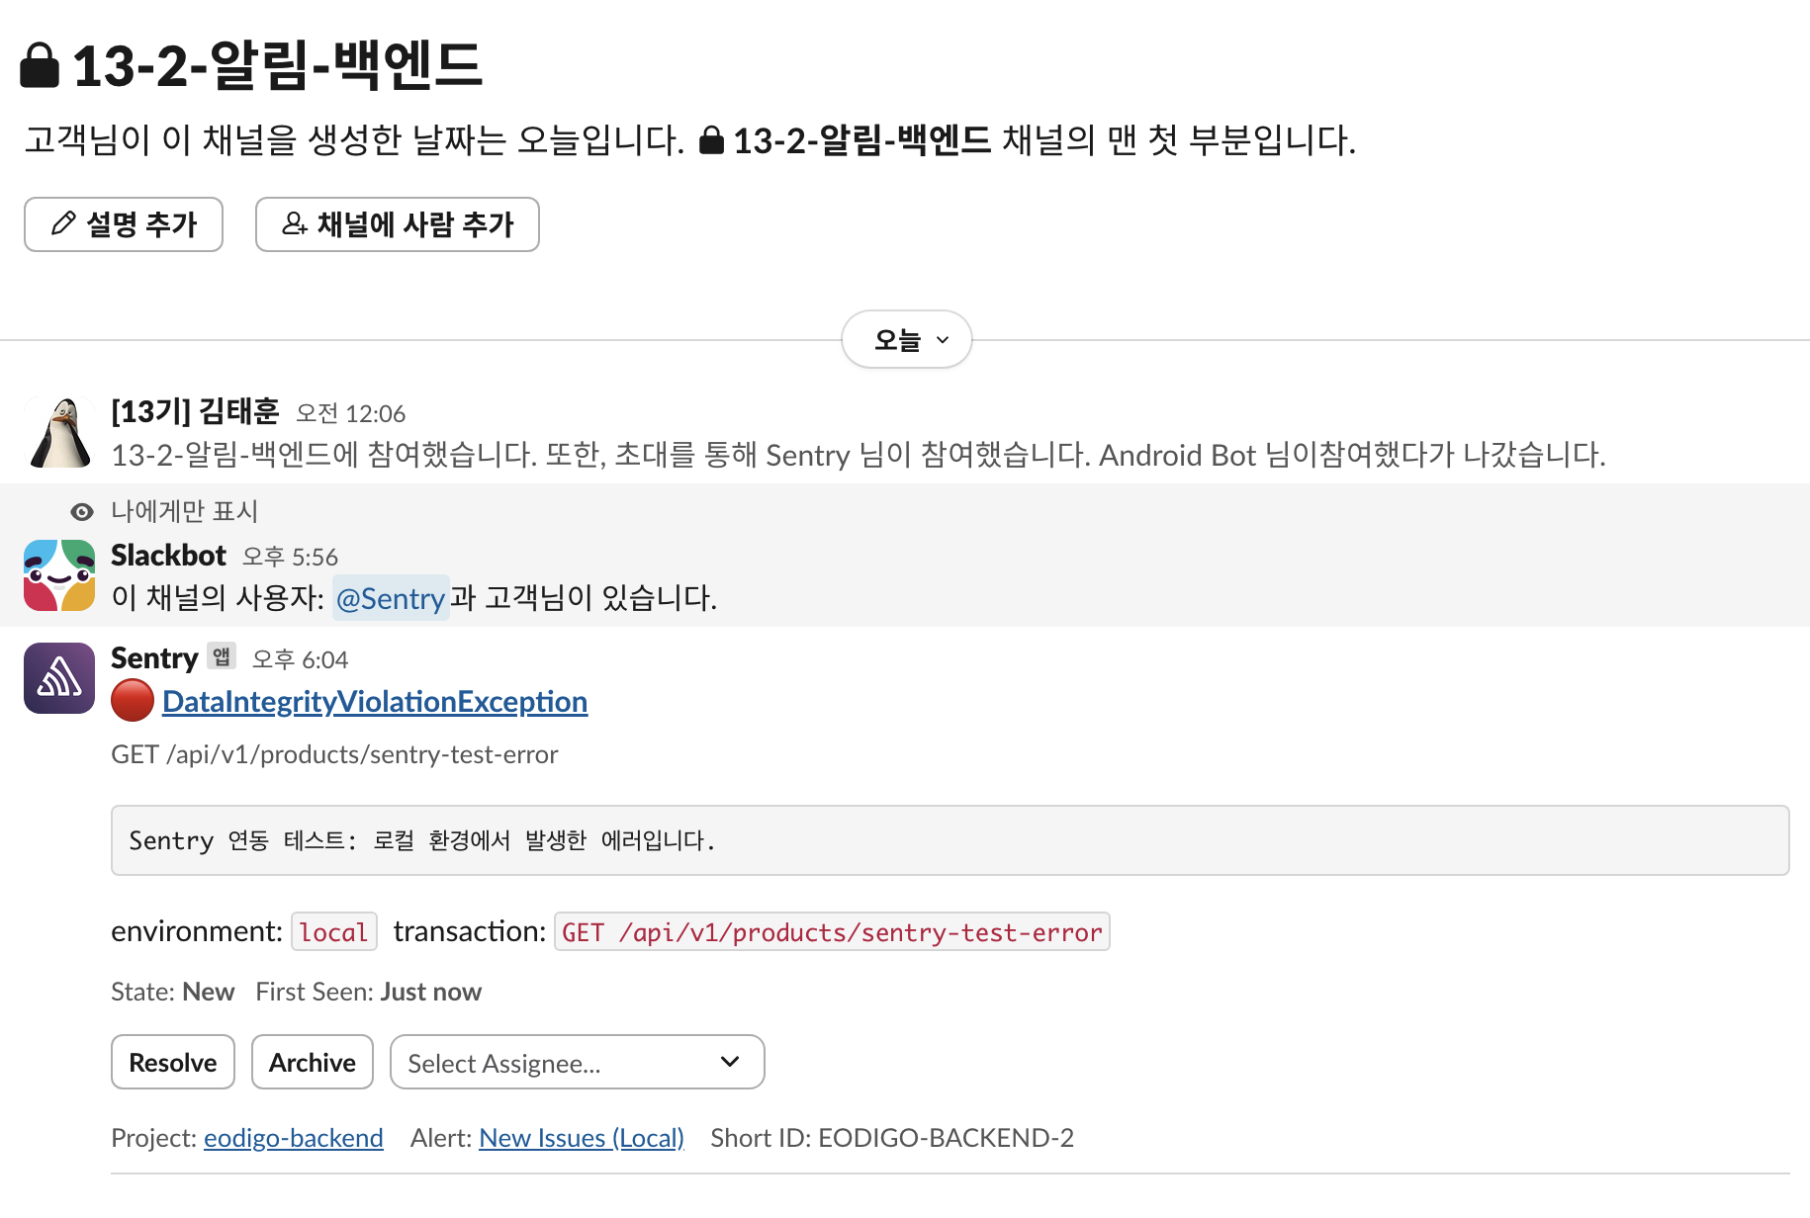Click the 앱 badge next to Sentry

click(222, 656)
